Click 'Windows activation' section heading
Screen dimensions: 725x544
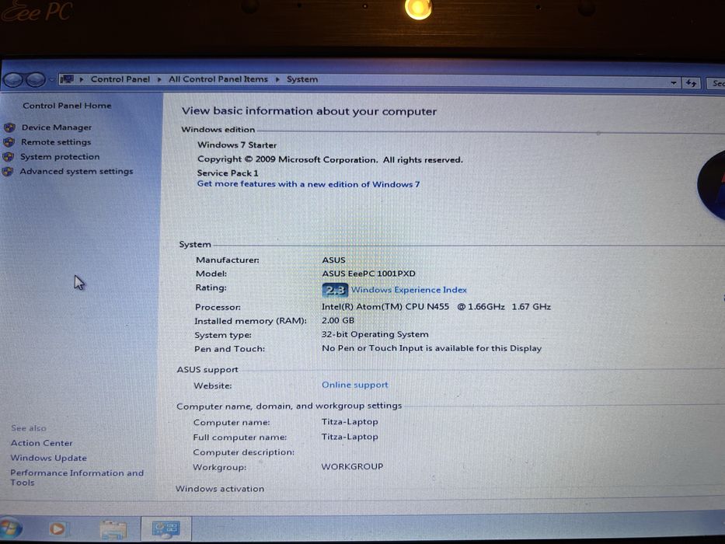(x=220, y=489)
